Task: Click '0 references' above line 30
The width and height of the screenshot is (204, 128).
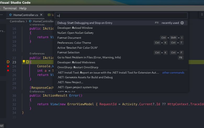Action: point(37,92)
